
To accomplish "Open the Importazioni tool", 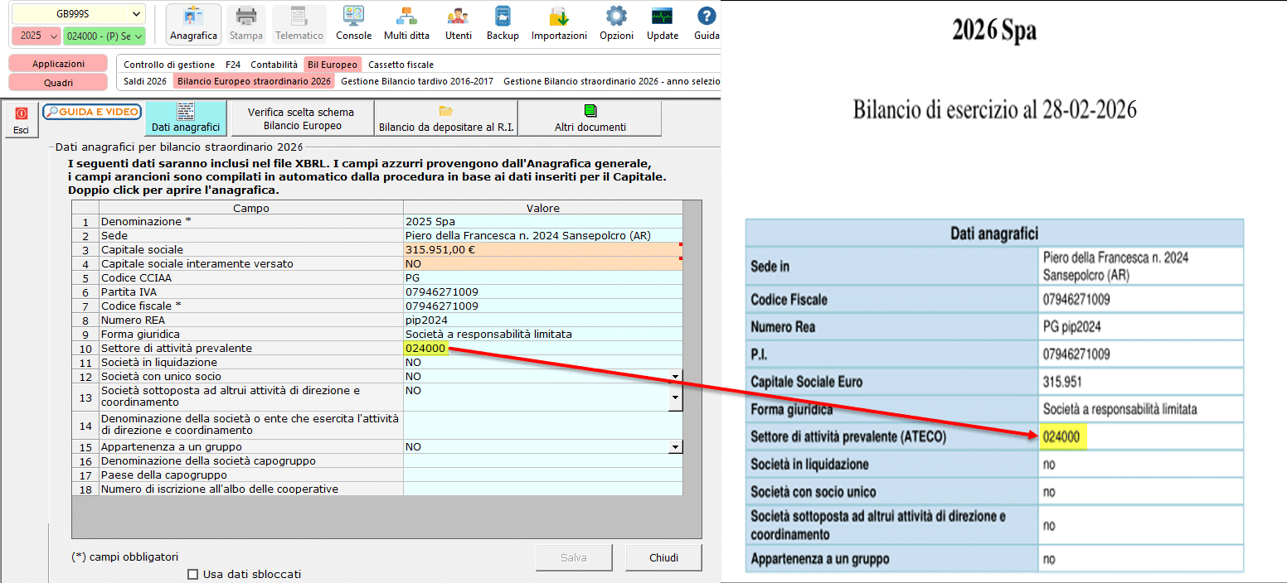I will 559,23.
